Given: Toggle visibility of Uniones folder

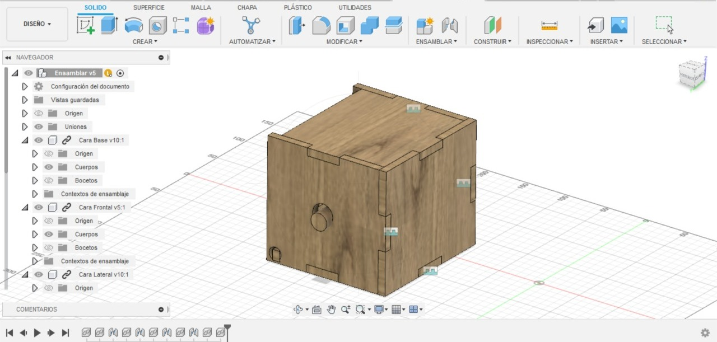Looking at the screenshot, I should pyautogui.click(x=39, y=127).
